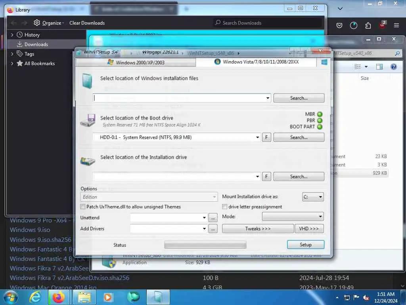Select the Windows Vista/7/8/10/11/2008/20XX tab
This screenshot has width=406, height=305.
256,62
